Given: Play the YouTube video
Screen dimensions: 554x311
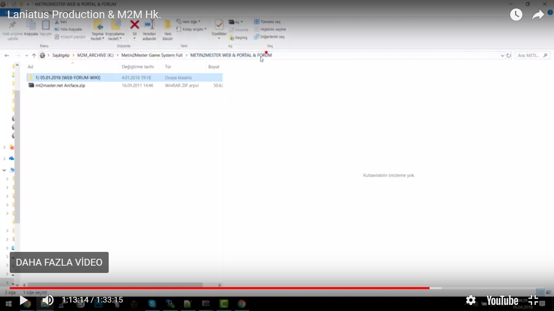Looking at the screenshot, I should click(x=24, y=300).
